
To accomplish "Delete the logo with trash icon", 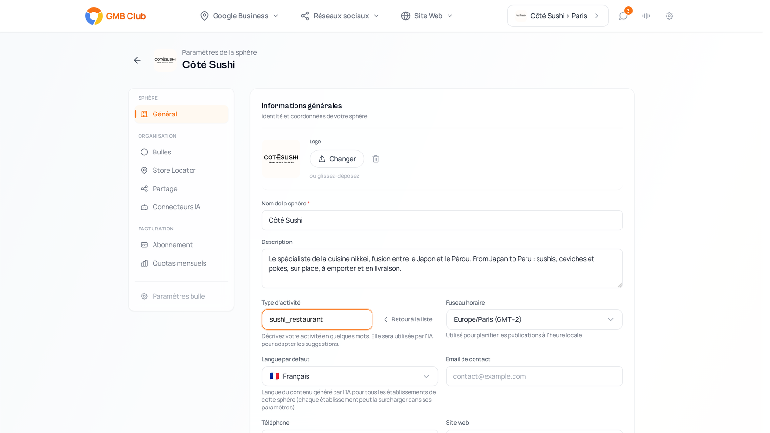I will pos(376,159).
